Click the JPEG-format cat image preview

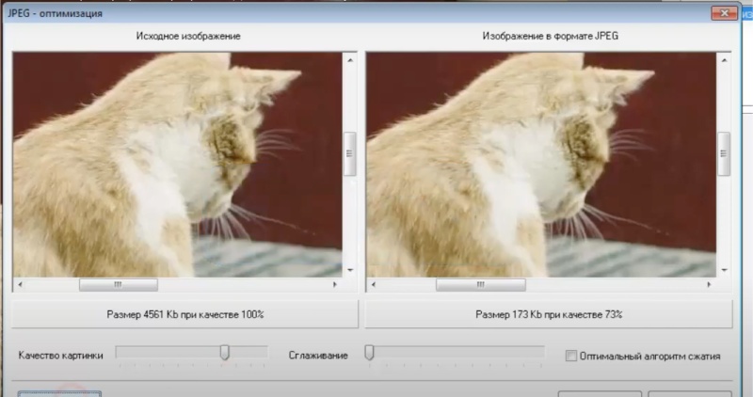[x=541, y=165]
